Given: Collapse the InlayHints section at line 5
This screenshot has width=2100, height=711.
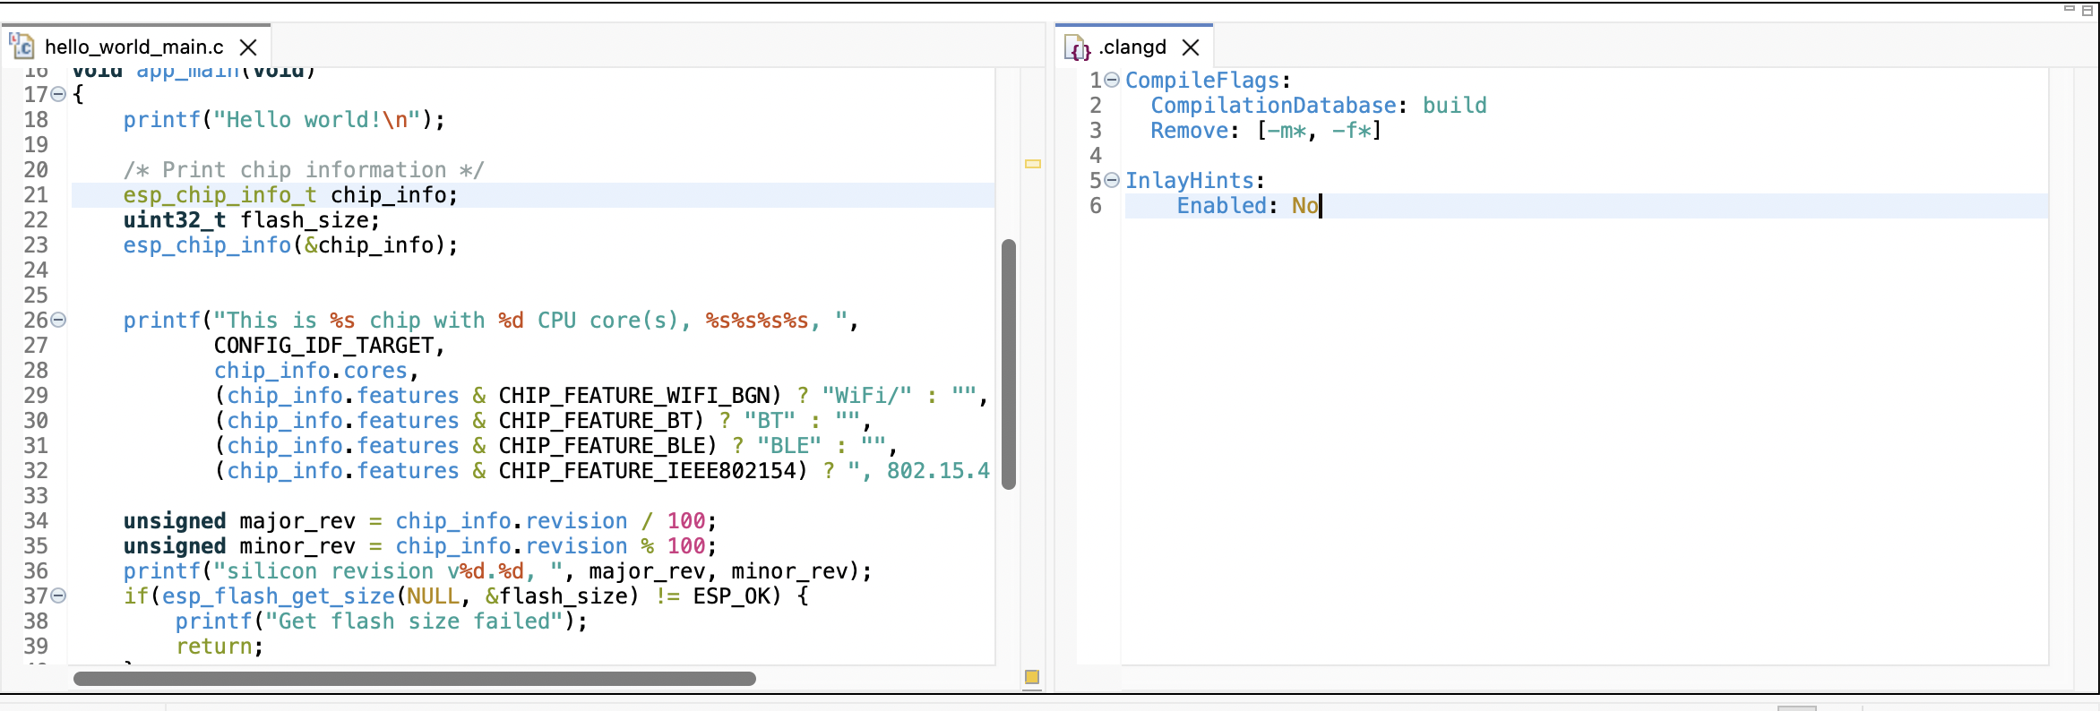Looking at the screenshot, I should [x=1112, y=180].
